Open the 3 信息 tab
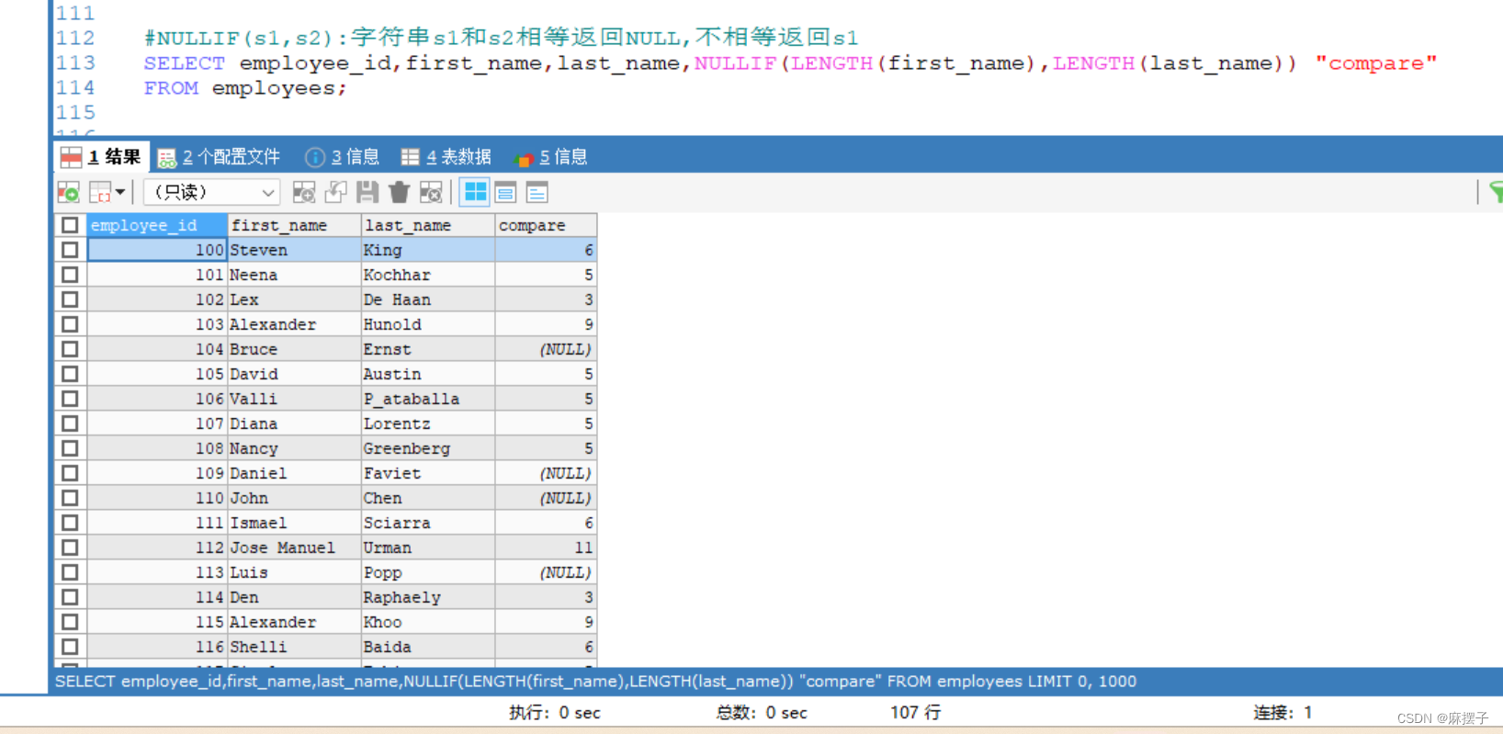1503x734 pixels. pyautogui.click(x=342, y=157)
